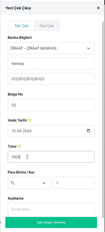The image size is (105, 232).
Task: Switch to the Tek Çek tab
Action: pos(21,26)
